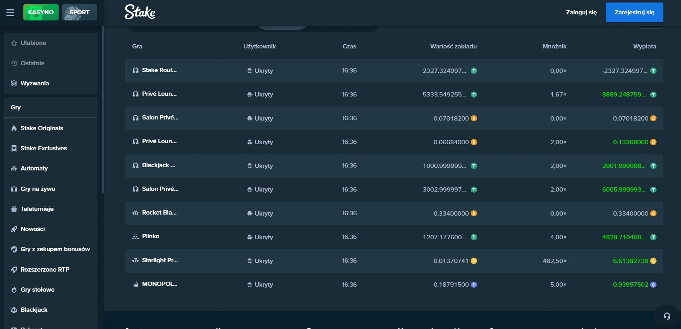This screenshot has height=329, width=681.
Task: Click Ethereum icon beside 0.18791500 wager
Action: pos(474,285)
